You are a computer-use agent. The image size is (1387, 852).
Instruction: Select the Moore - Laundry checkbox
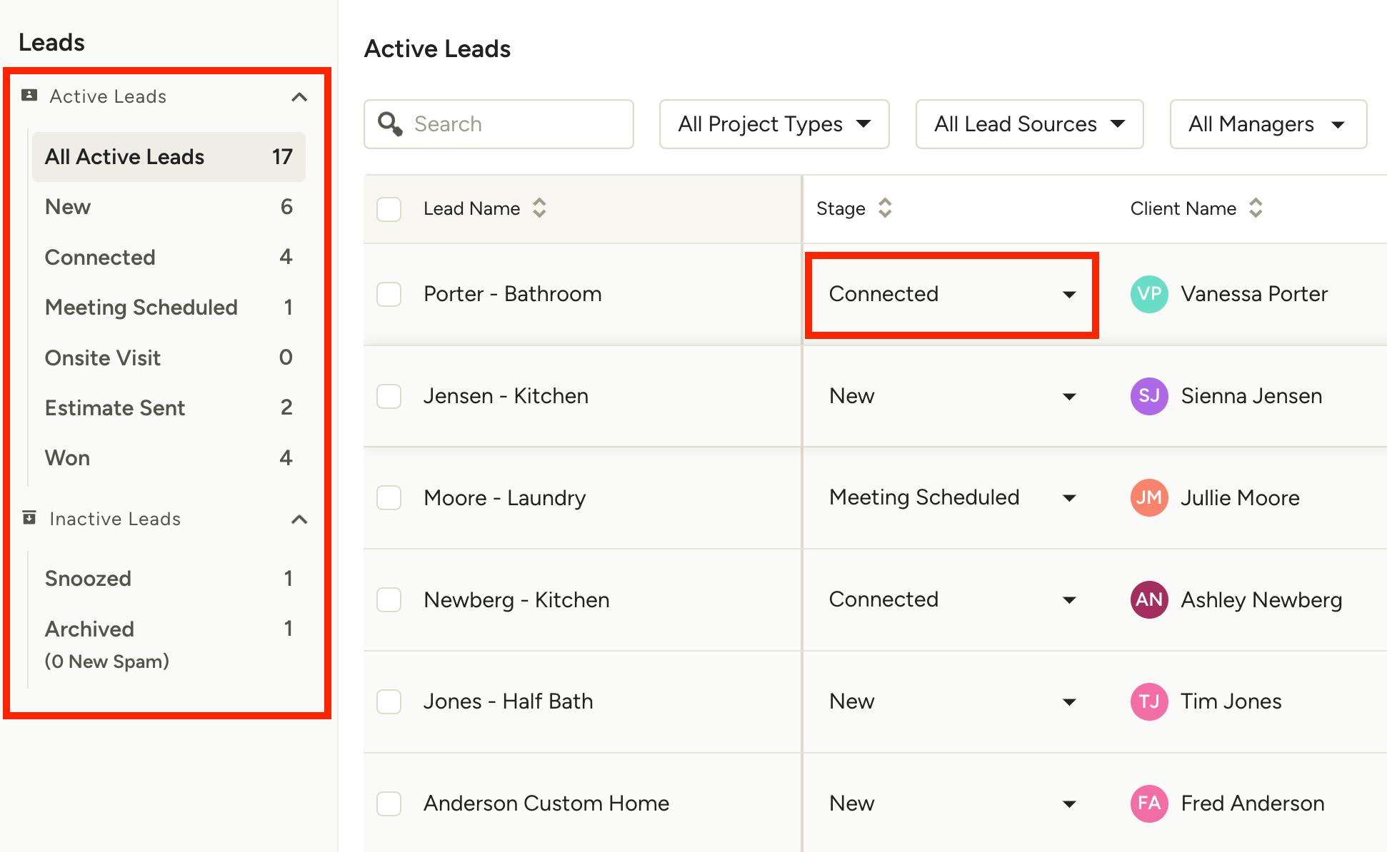[389, 497]
